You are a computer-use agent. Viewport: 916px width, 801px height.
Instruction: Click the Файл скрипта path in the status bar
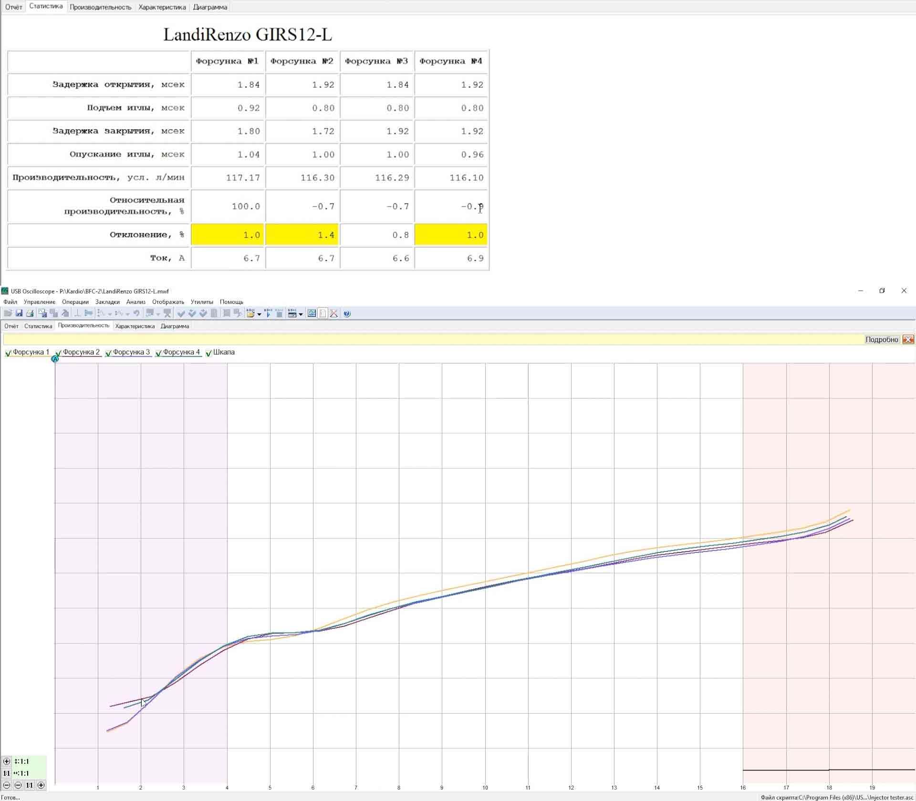(837, 797)
